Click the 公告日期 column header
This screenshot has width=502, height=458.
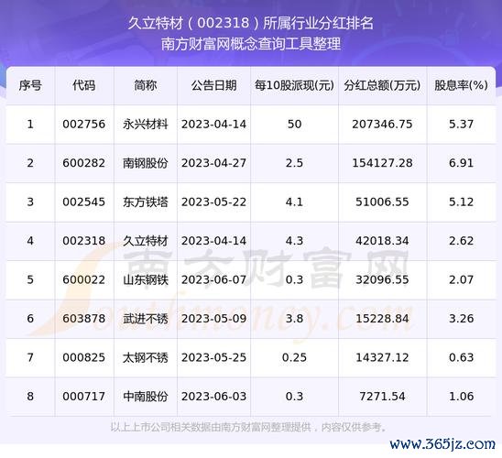pos(213,85)
